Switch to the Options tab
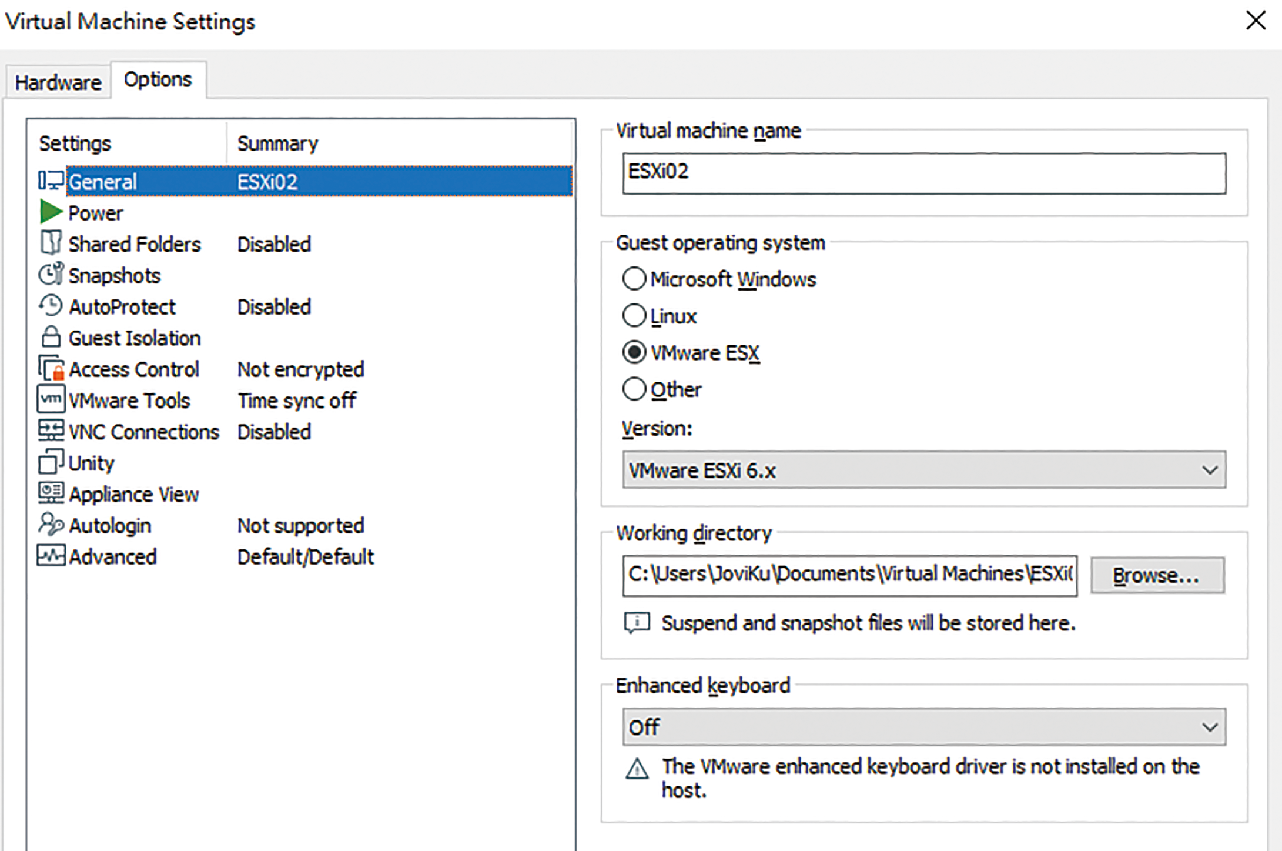This screenshot has height=851, width=1282. click(158, 79)
